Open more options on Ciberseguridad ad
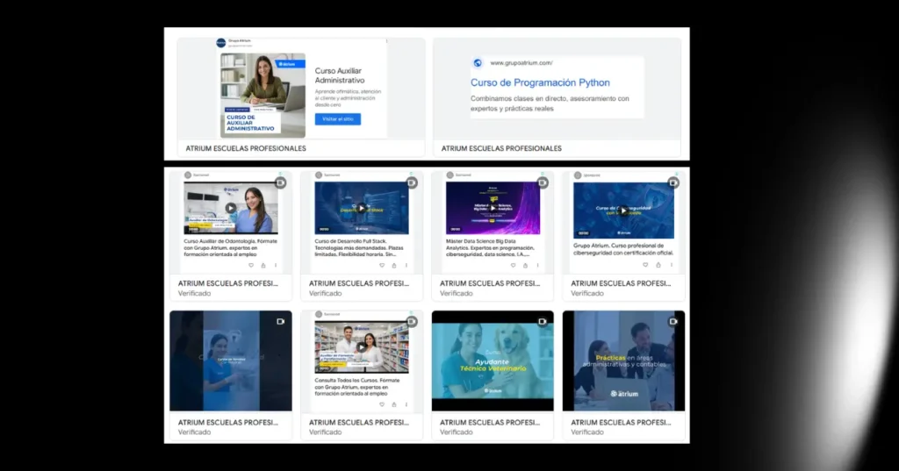The width and height of the screenshot is (899, 471). pos(672,265)
